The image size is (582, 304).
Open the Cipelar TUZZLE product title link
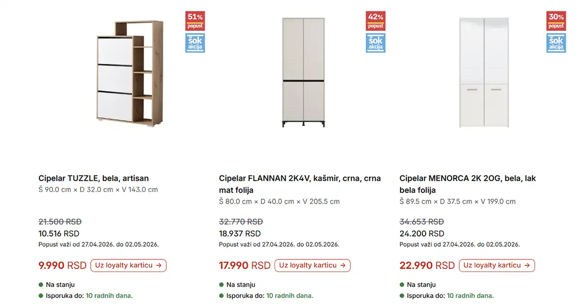coord(94,178)
